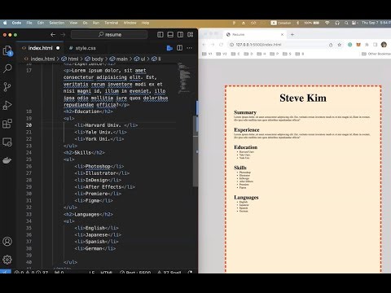Screen dimensions: 391x293
Task: Click the 'resume' command center search box
Action: (x=109, y=35)
